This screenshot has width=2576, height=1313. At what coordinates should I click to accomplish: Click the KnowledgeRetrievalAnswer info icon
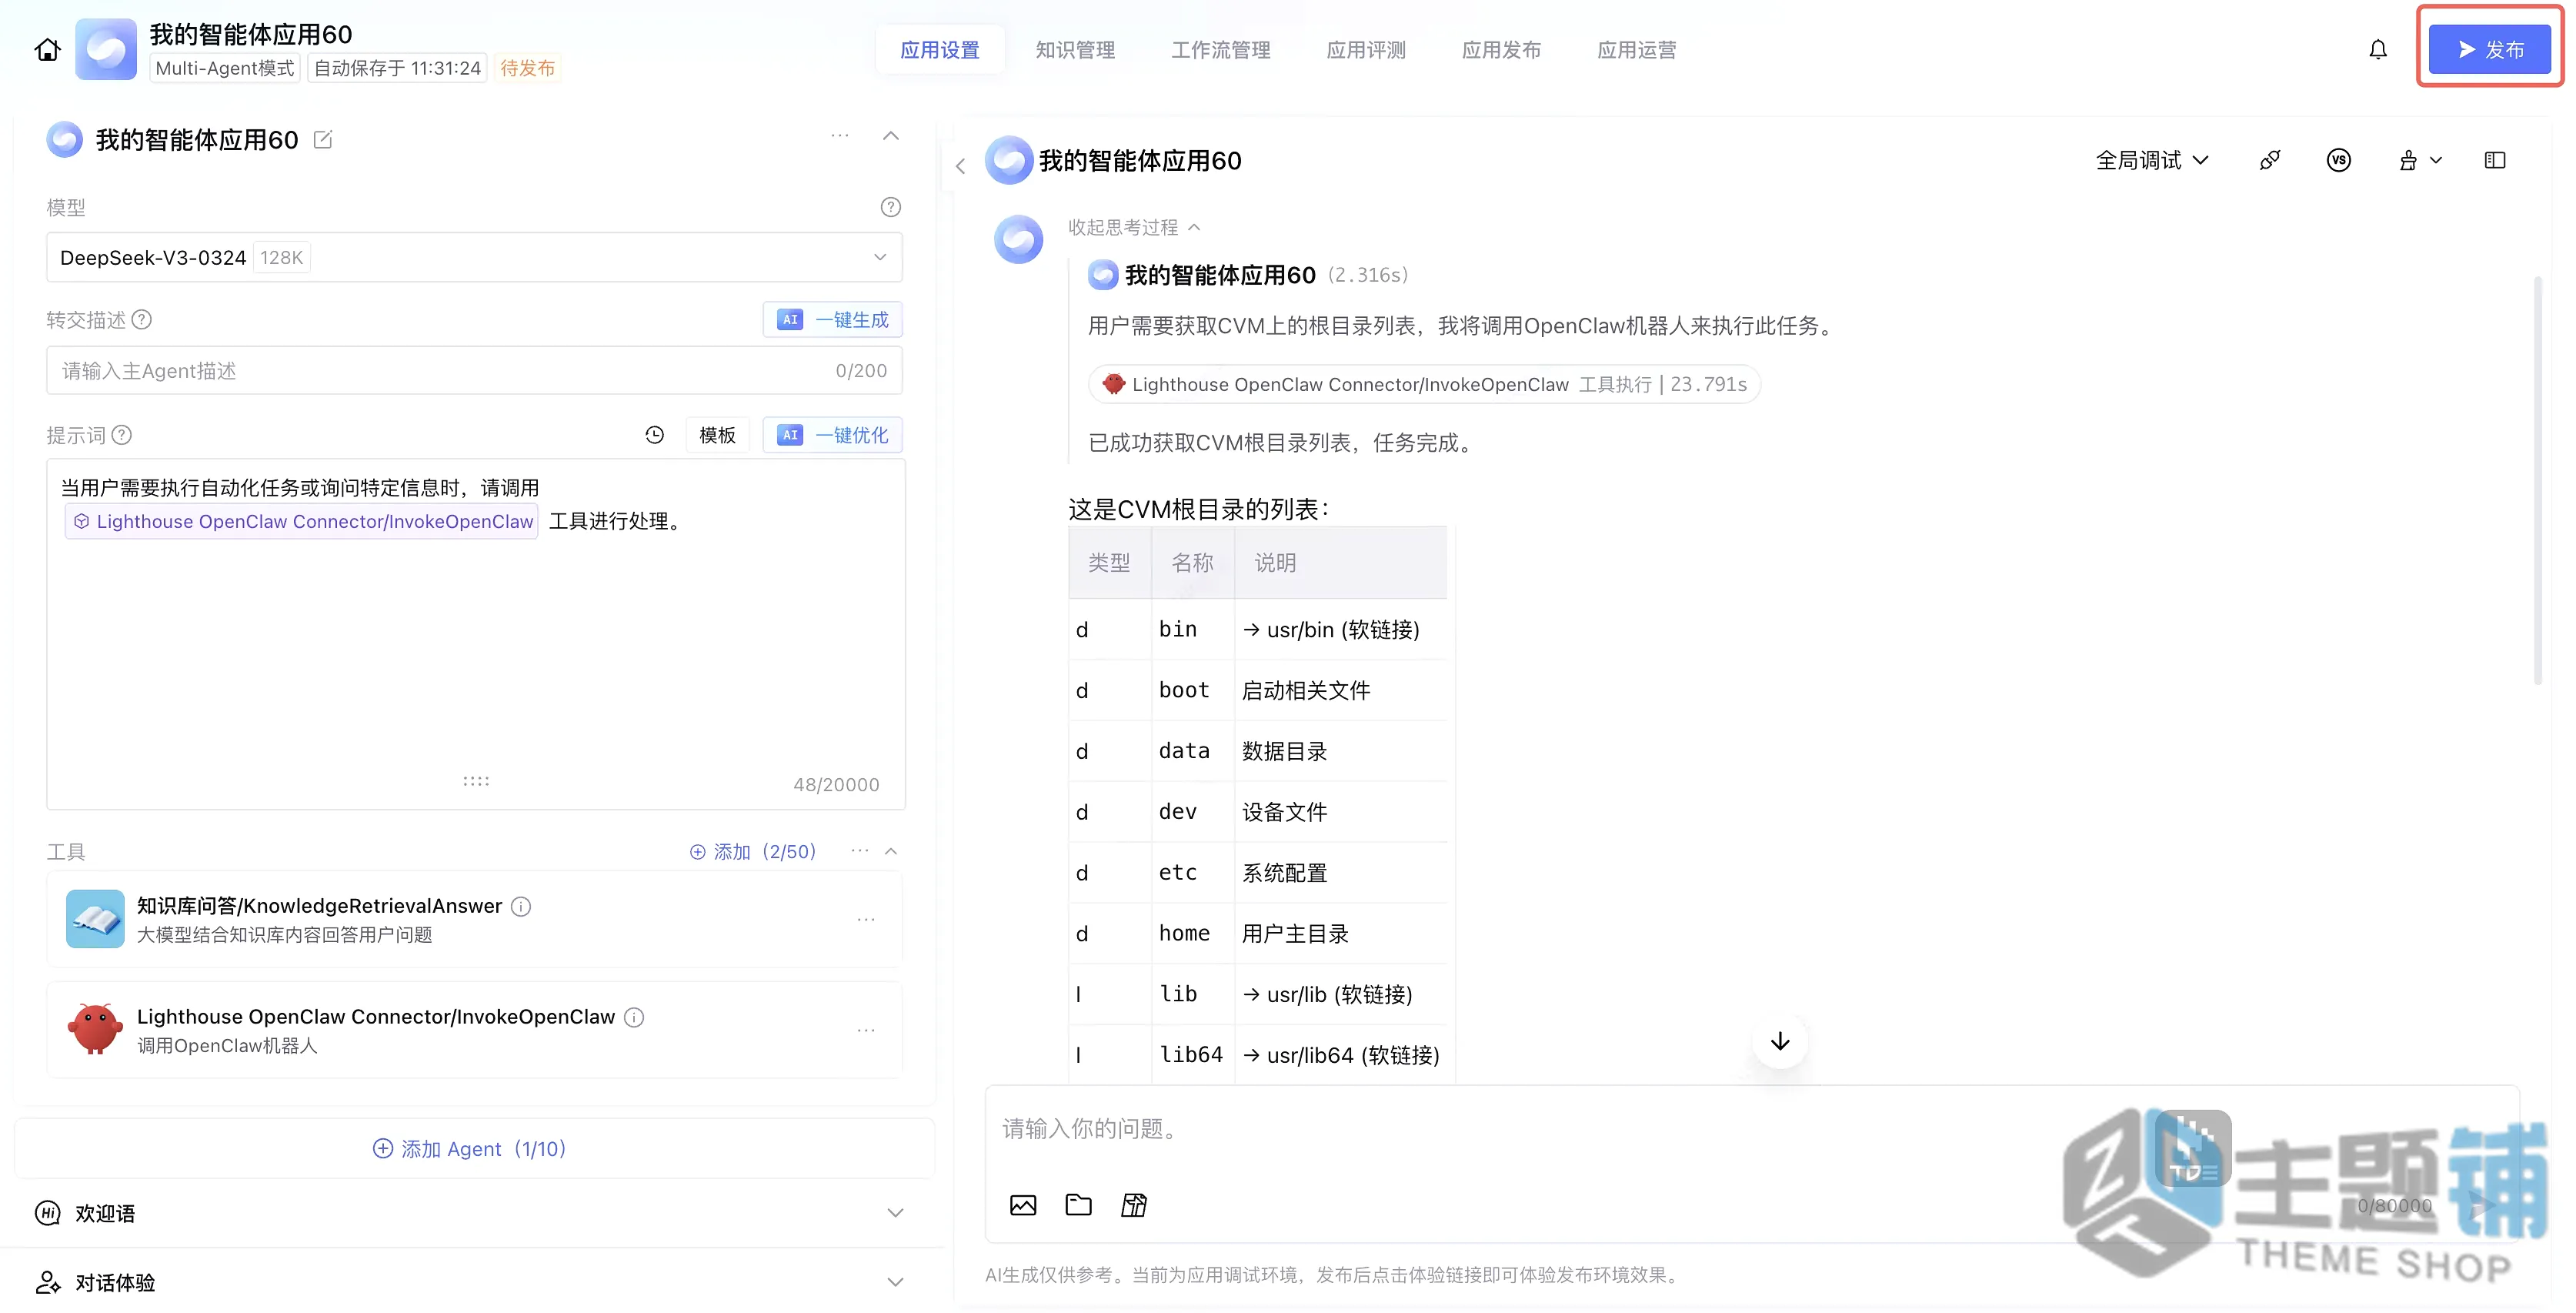(x=521, y=906)
